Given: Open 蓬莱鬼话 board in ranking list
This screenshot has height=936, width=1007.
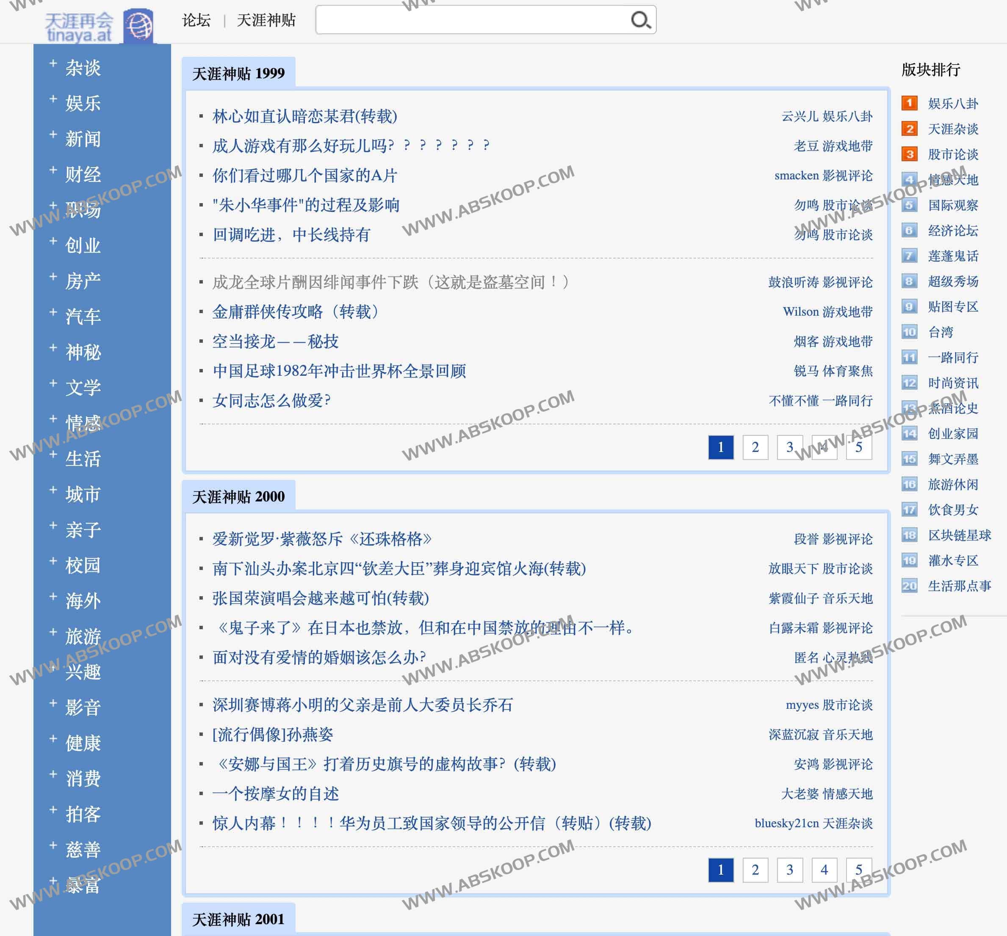Looking at the screenshot, I should 953,256.
